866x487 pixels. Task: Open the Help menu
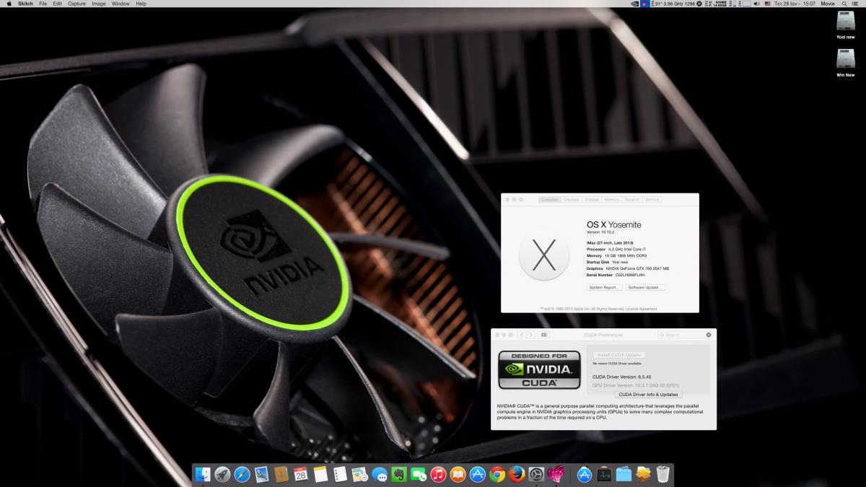pyautogui.click(x=141, y=4)
